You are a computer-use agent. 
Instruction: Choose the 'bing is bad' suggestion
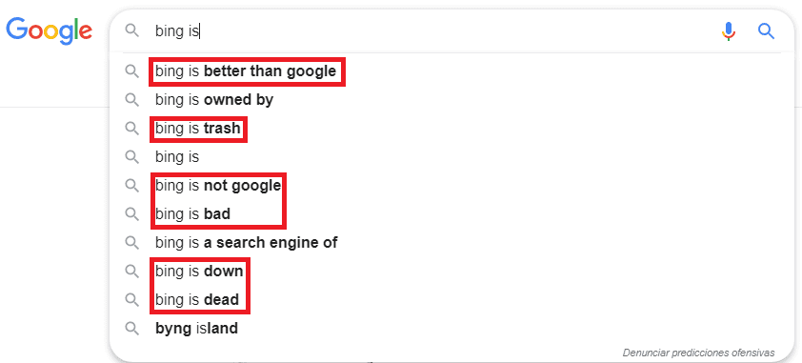tap(192, 213)
